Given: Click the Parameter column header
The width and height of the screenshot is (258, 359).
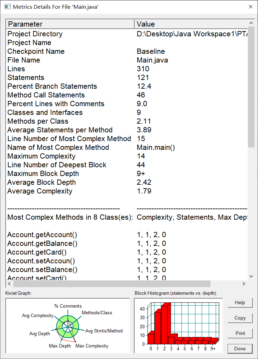Looking at the screenshot, I should (x=70, y=24).
